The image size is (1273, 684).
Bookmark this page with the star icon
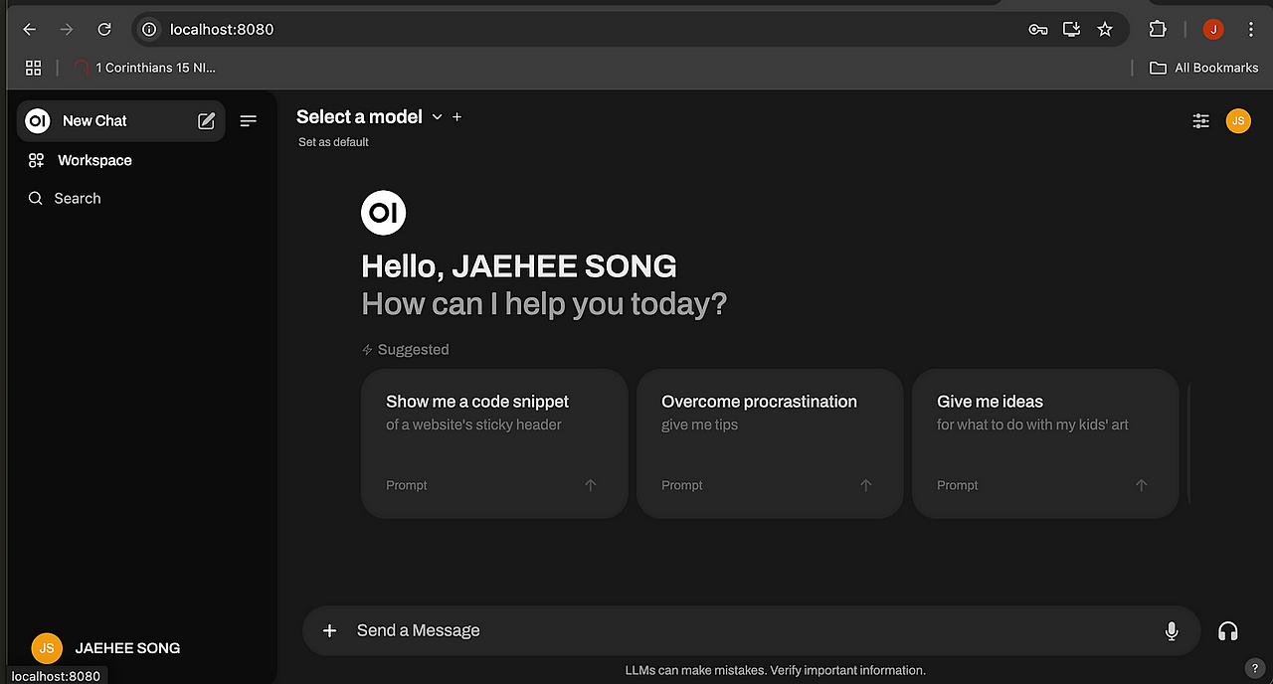click(1105, 29)
